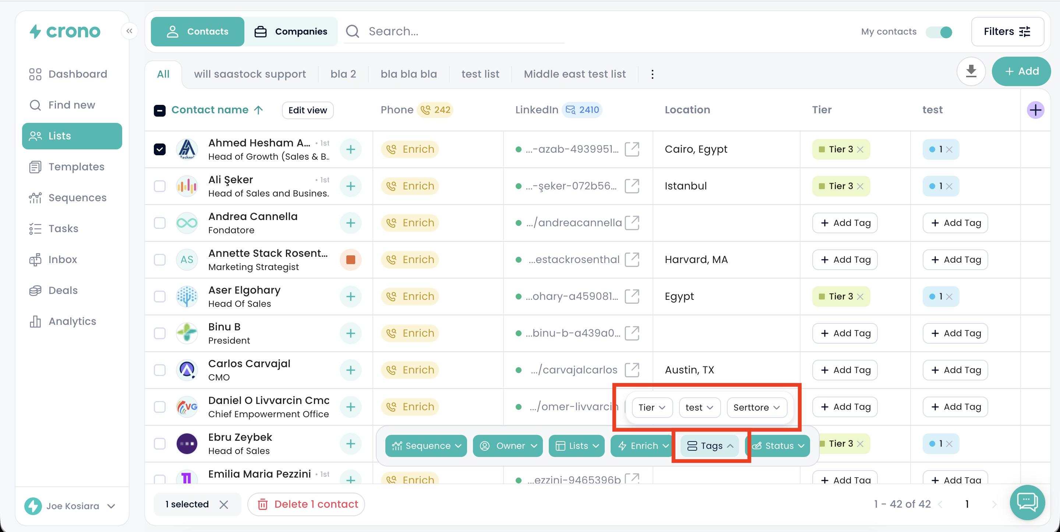Select the checkbox for Ali Şeker
This screenshot has width=1060, height=532.
(160, 187)
